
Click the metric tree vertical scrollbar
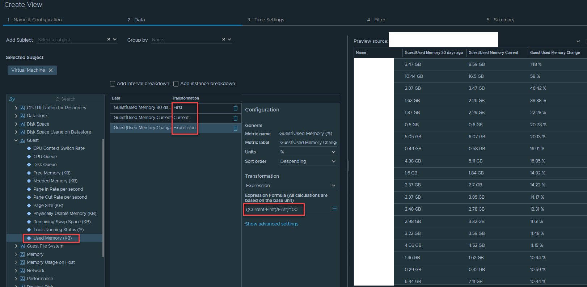[x=104, y=198]
